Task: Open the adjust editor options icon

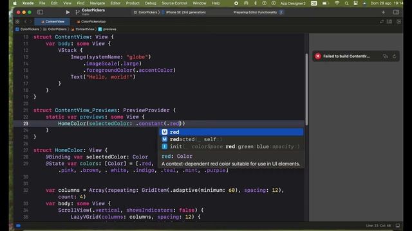Action: 389,21
